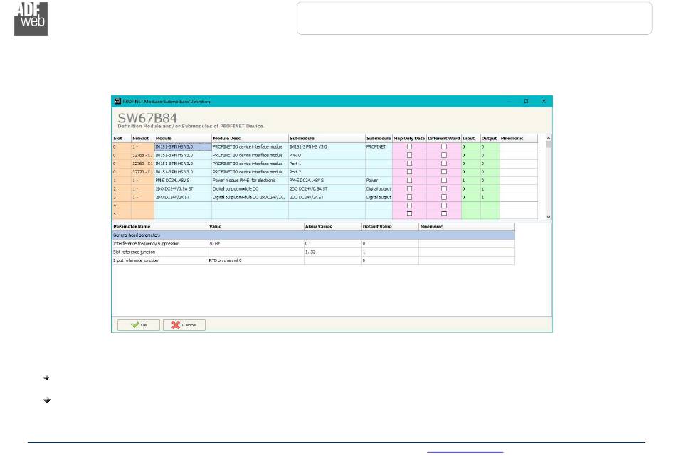Click the Input value 1 in Power row

pos(471,181)
